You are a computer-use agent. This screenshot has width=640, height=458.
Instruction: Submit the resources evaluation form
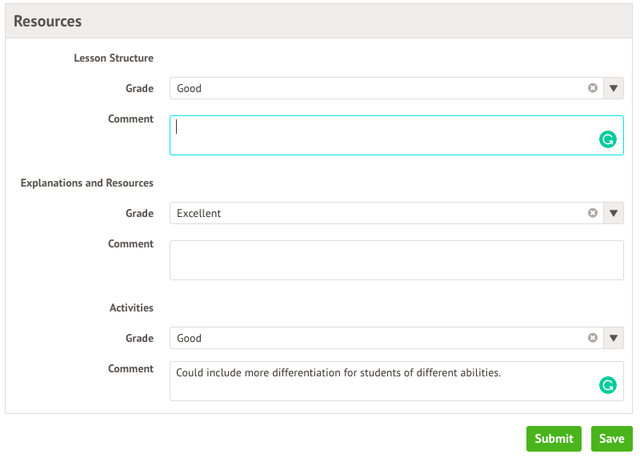[x=554, y=439]
